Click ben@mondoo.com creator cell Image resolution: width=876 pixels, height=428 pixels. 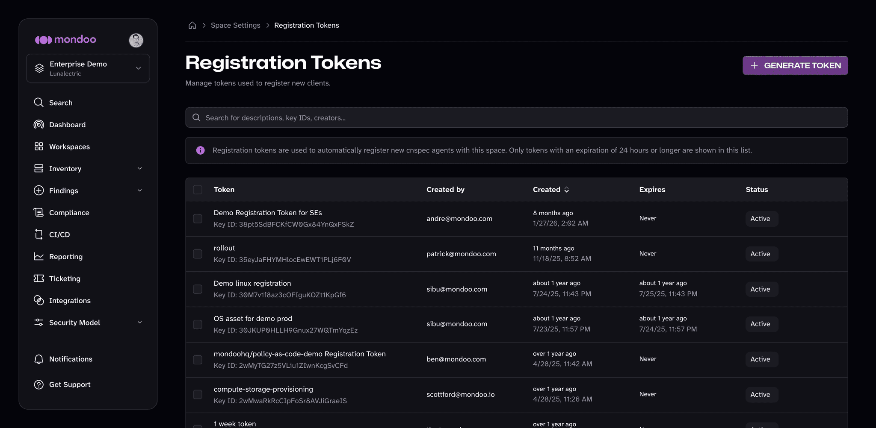pos(456,360)
